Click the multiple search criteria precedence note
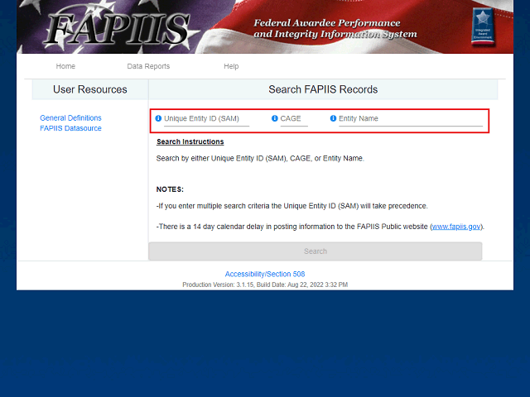The width and height of the screenshot is (530, 397). [292, 206]
